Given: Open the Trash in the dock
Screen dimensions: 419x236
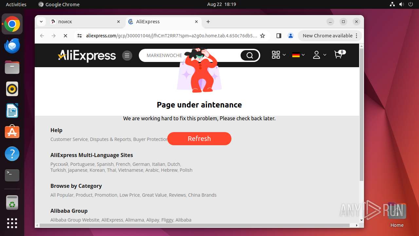Looking at the screenshot, I should [x=12, y=203].
